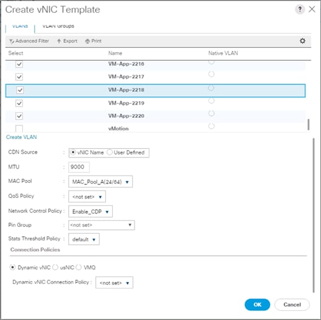
Task: Click the Export arrow icon
Action: coord(59,41)
